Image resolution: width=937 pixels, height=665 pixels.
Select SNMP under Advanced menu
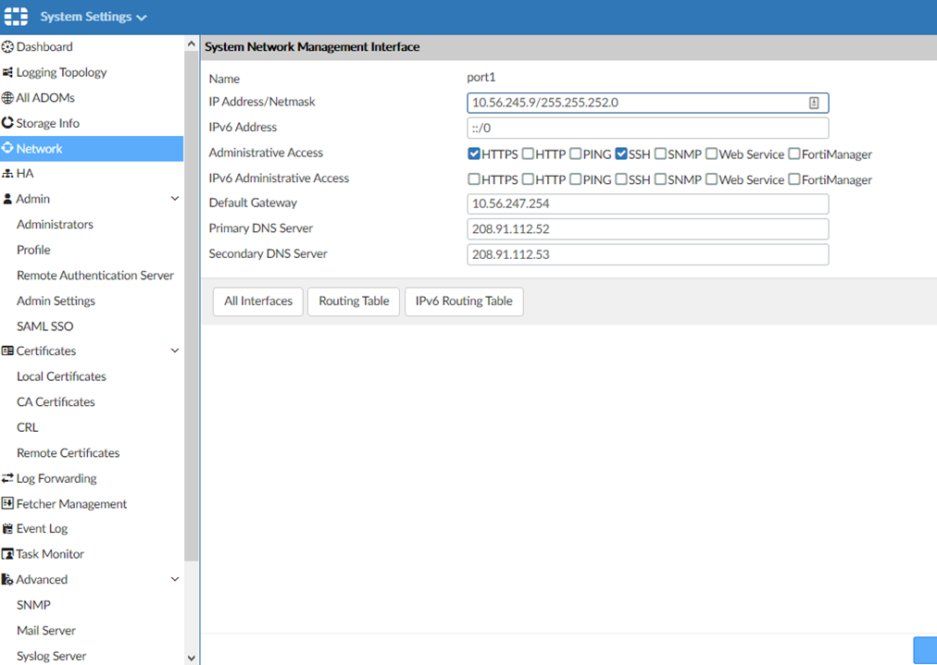tap(33, 605)
